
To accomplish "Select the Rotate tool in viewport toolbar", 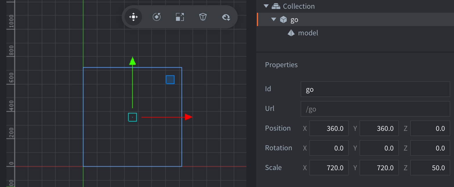I will tap(157, 17).
